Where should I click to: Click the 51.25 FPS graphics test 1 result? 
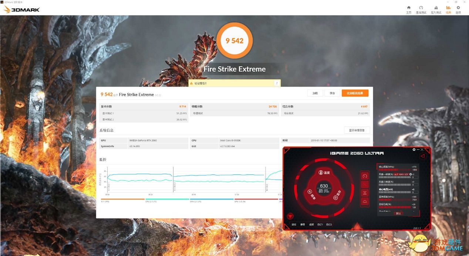(x=182, y=113)
